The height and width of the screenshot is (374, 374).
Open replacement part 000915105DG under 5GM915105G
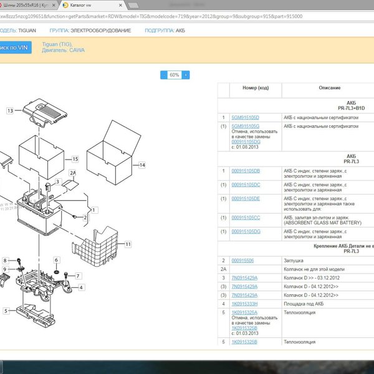pos(246,142)
